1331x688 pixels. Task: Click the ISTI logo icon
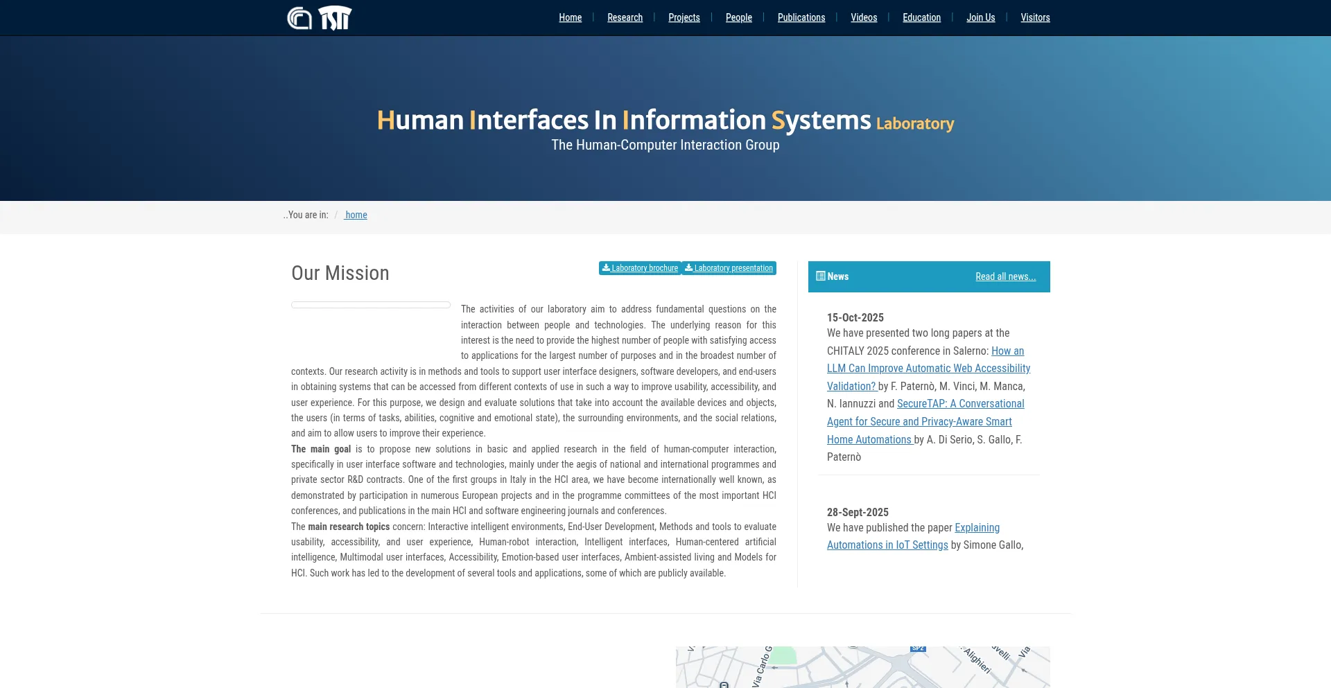336,18
